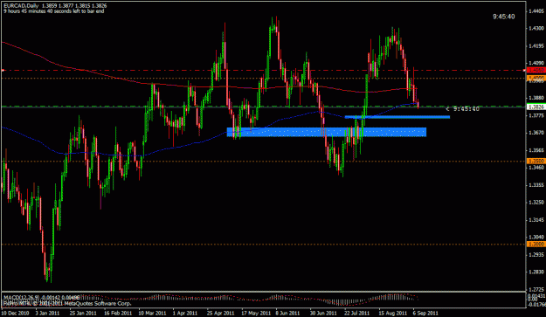Click the orange 1.4000 price tag on the axis

(536, 77)
